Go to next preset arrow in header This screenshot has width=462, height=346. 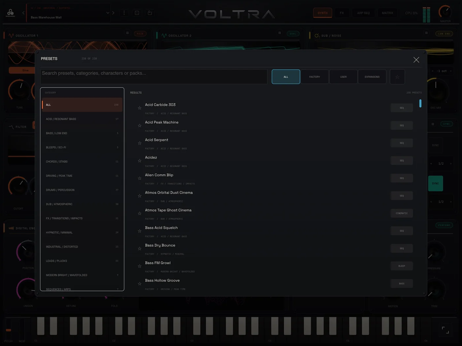click(x=113, y=13)
